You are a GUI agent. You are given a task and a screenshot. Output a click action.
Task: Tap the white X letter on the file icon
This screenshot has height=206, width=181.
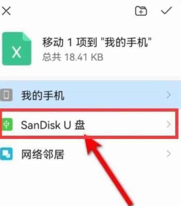coord(17,52)
